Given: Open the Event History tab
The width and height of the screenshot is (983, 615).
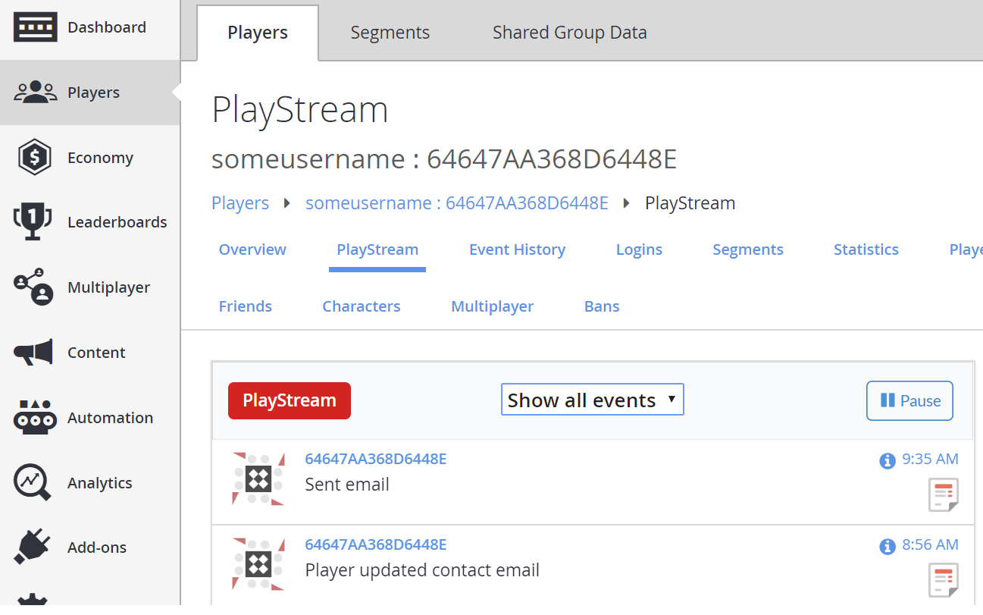Looking at the screenshot, I should [518, 249].
